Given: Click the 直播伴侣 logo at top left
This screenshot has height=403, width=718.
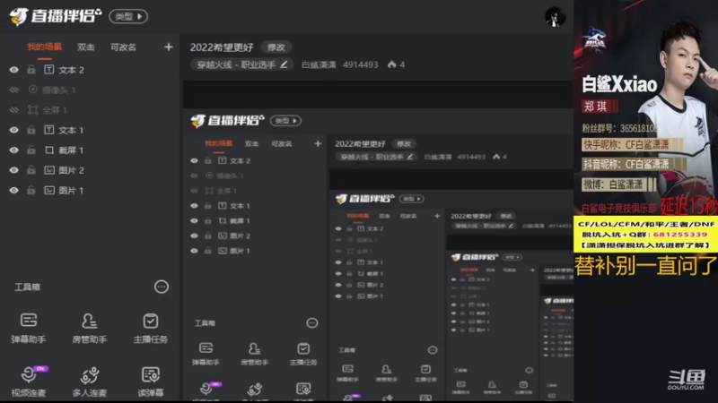Looking at the screenshot, I should (x=56, y=16).
